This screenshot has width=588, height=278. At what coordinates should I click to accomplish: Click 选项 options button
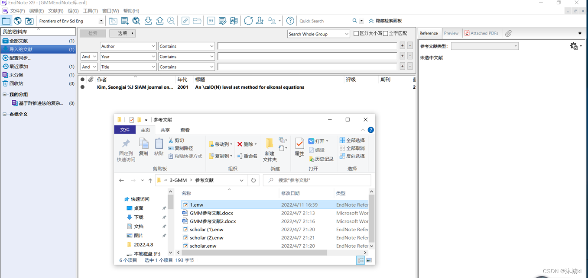coord(123,33)
